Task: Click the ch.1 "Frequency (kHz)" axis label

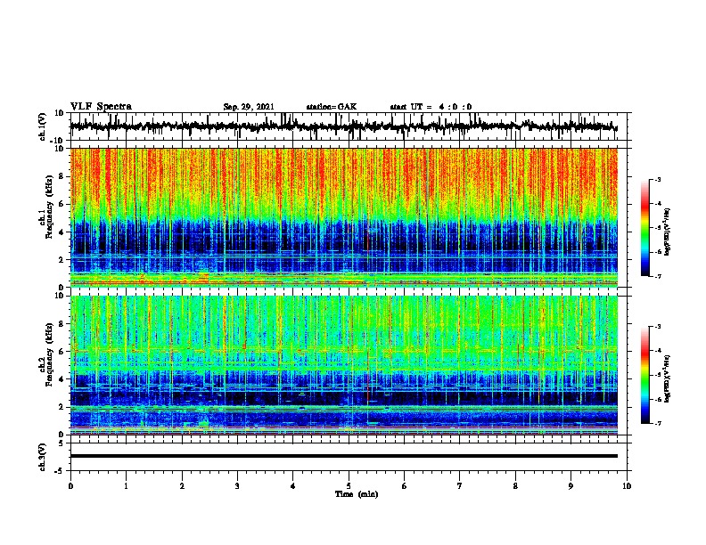Action: (49, 207)
